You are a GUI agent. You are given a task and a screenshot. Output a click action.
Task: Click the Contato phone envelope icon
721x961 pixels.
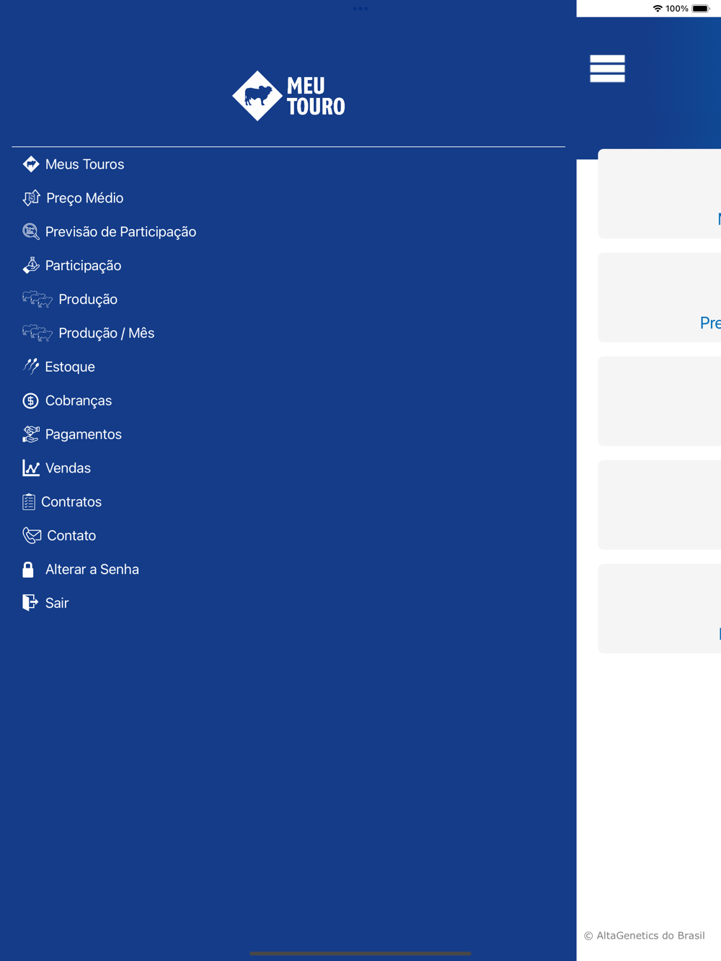[32, 535]
